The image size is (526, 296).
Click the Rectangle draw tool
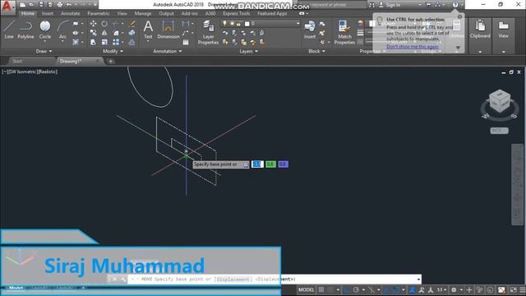click(x=76, y=24)
